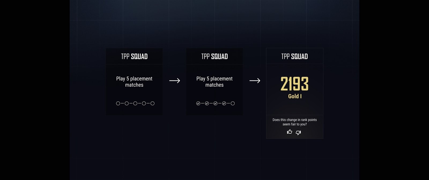Select the TPP SQUAD header of the unplayed card
This screenshot has width=429, height=180.
tap(134, 56)
